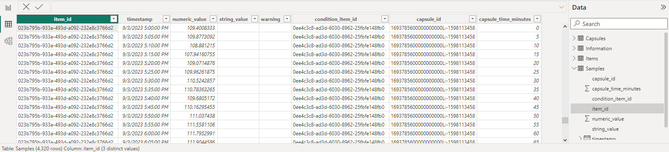The height and width of the screenshot is (152, 669).
Task: Expand the Information table
Action: click(574, 49)
